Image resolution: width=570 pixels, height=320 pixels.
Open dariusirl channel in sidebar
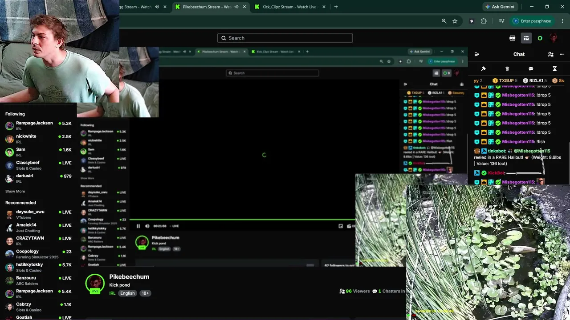[38, 178]
